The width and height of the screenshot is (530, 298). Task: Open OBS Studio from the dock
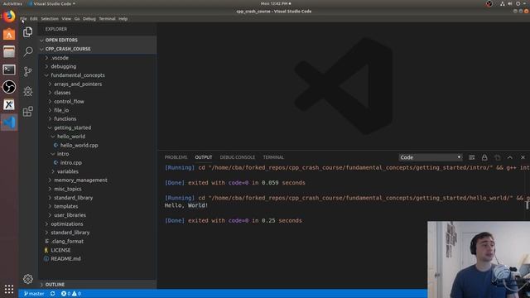pyautogui.click(x=9, y=87)
